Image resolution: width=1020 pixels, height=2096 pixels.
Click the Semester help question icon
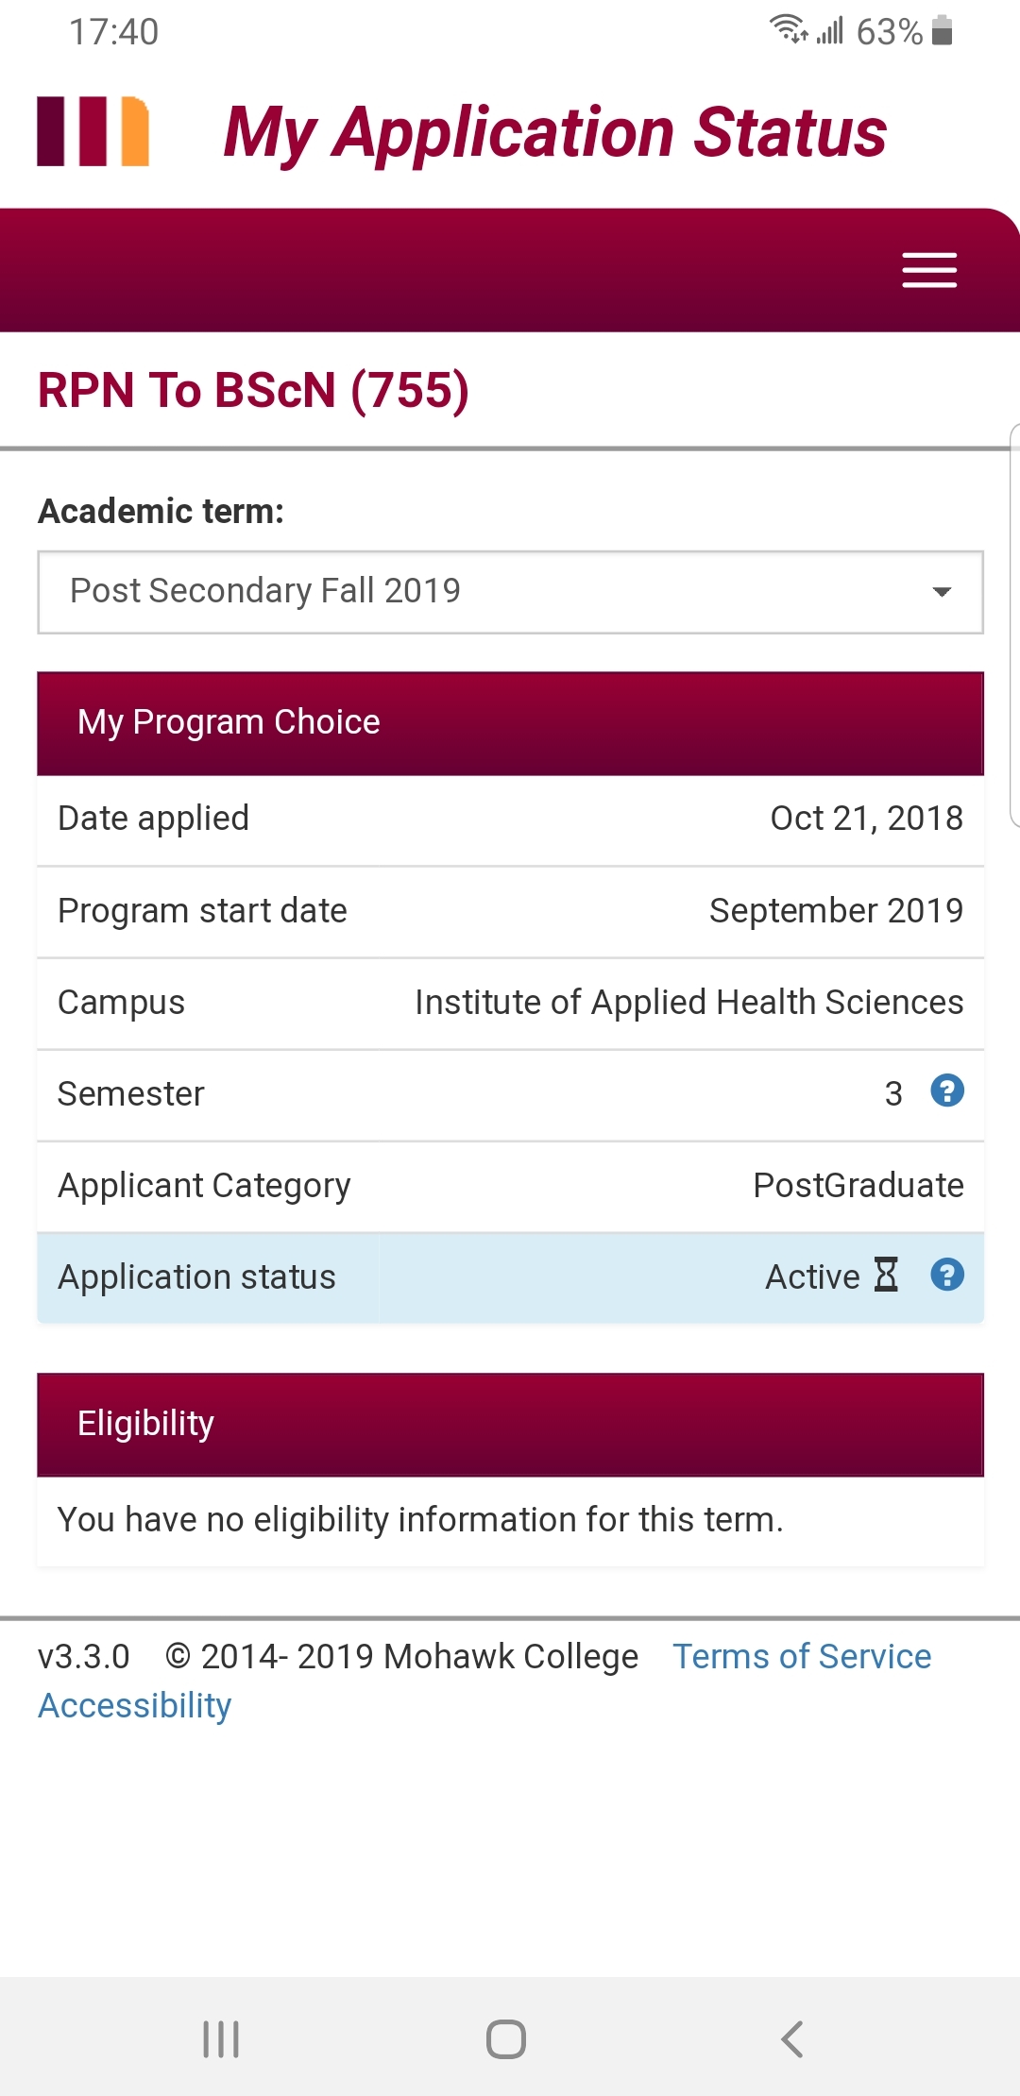click(946, 1091)
